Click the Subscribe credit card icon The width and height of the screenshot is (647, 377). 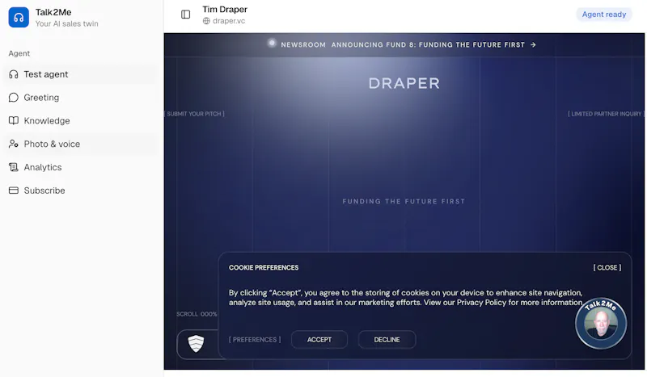tap(14, 191)
